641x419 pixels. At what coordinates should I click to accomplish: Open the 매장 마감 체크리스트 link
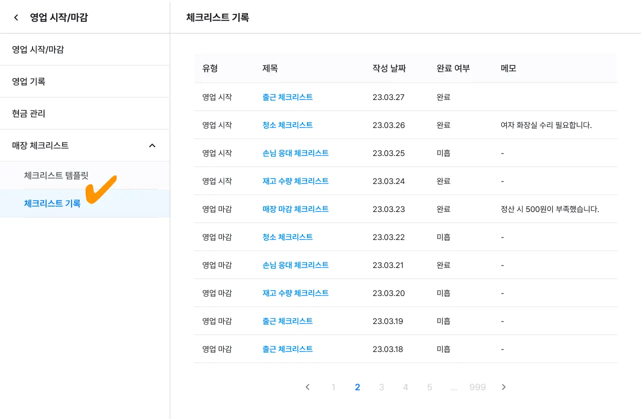(295, 209)
